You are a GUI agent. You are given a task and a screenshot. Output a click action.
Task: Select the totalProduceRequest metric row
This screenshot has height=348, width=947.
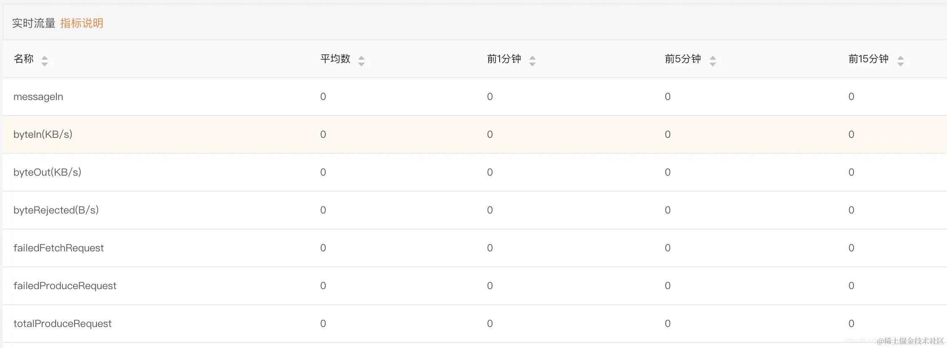[62, 323]
